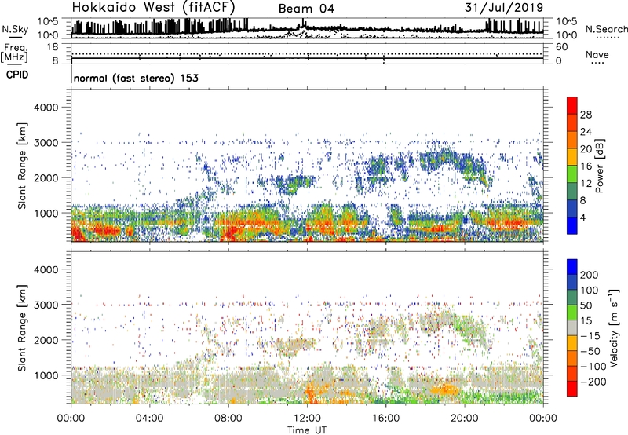Select the '18' frequency axis tick label
Screen dimensions: 628x435
click(52, 46)
